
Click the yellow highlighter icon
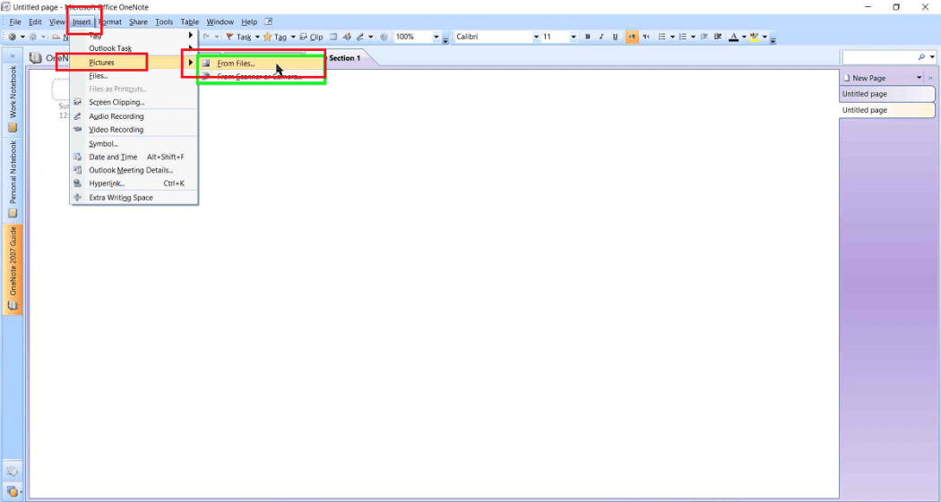click(755, 37)
